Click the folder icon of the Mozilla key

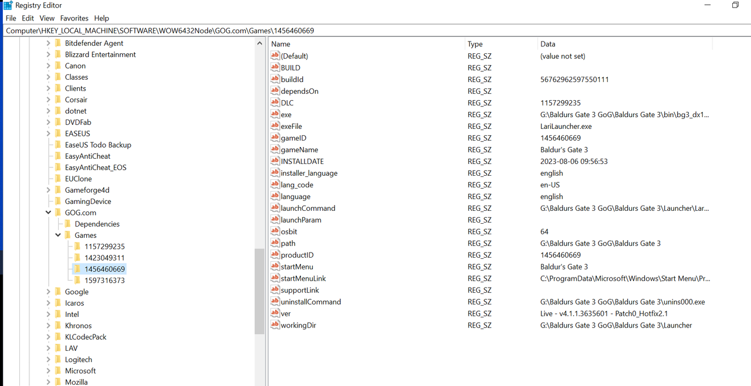pyautogui.click(x=57, y=382)
